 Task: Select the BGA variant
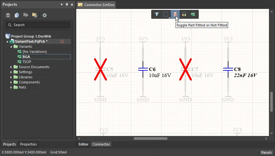pyautogui.click(x=26, y=57)
